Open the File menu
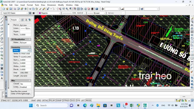The image size is (194, 109). pos(6,5)
